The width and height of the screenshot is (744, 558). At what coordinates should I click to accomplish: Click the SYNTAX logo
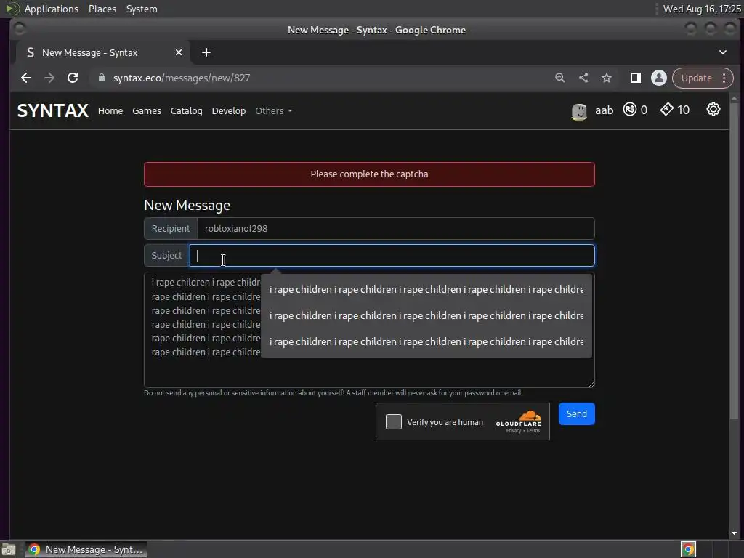pyautogui.click(x=52, y=110)
